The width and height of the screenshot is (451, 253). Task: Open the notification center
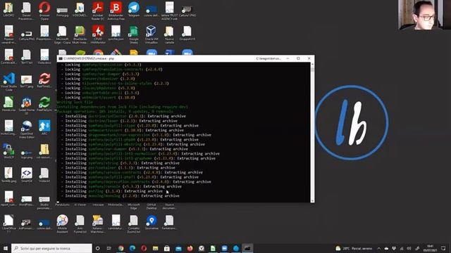pos(444,248)
